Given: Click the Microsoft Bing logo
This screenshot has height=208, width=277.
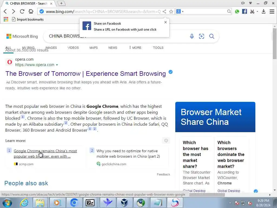Looking at the screenshot, I should tap(22, 36).
